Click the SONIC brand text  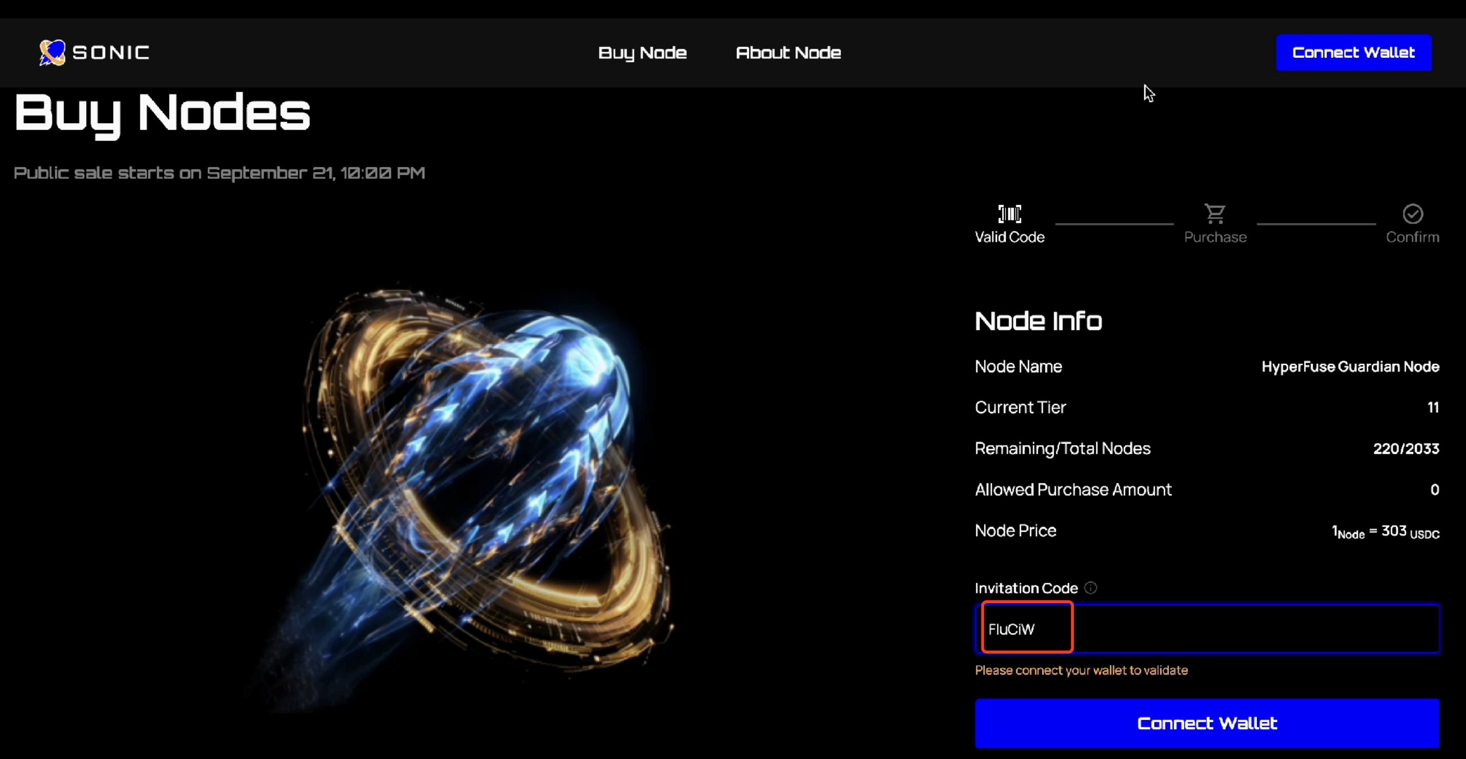(x=111, y=53)
